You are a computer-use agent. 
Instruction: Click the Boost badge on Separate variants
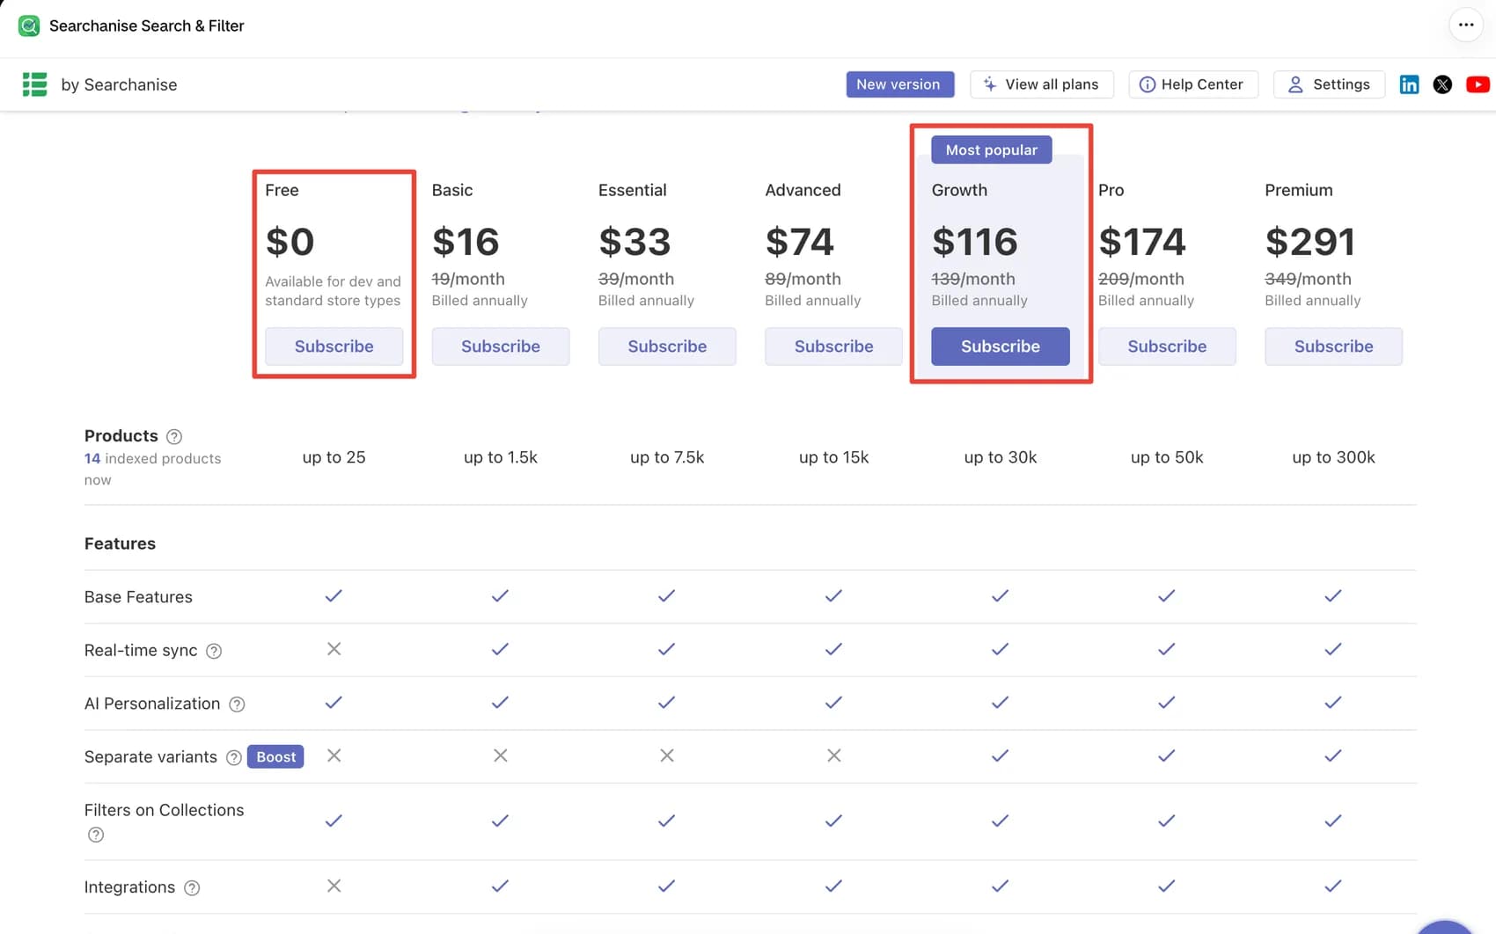[x=275, y=757]
